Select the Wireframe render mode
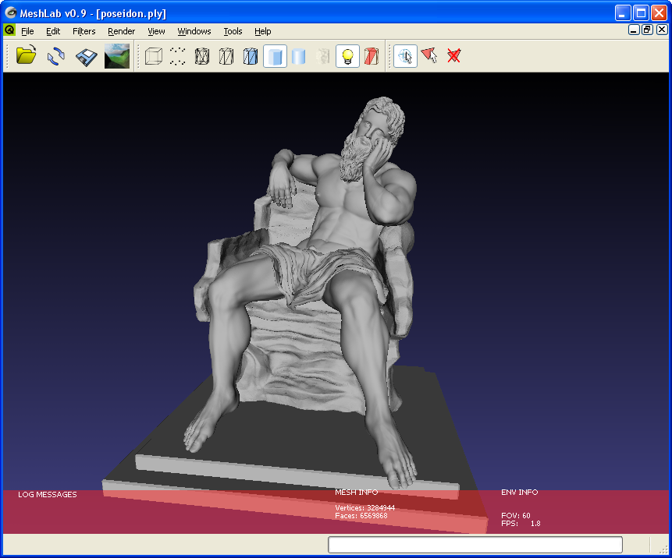The width and height of the screenshot is (672, 558). 202,56
